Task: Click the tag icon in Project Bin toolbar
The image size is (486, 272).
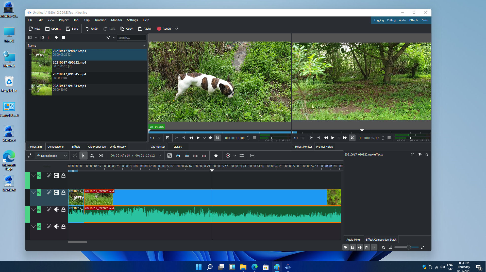Action: click(56, 37)
